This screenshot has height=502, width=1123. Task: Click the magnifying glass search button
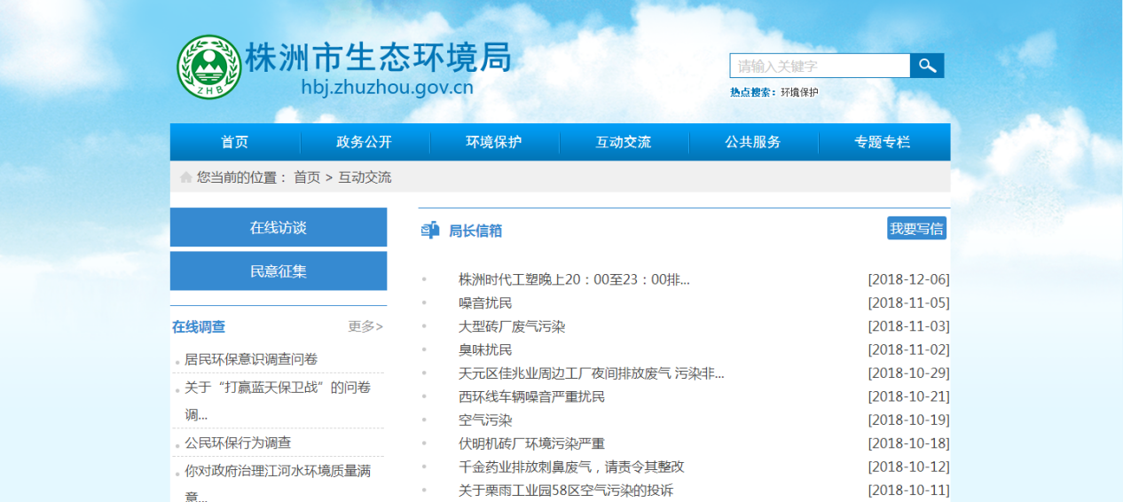(927, 66)
